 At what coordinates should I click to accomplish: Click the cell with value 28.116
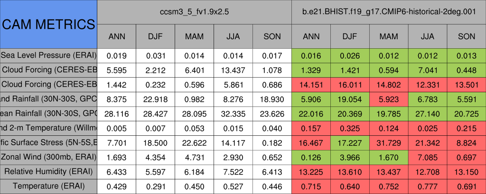pos(116,114)
